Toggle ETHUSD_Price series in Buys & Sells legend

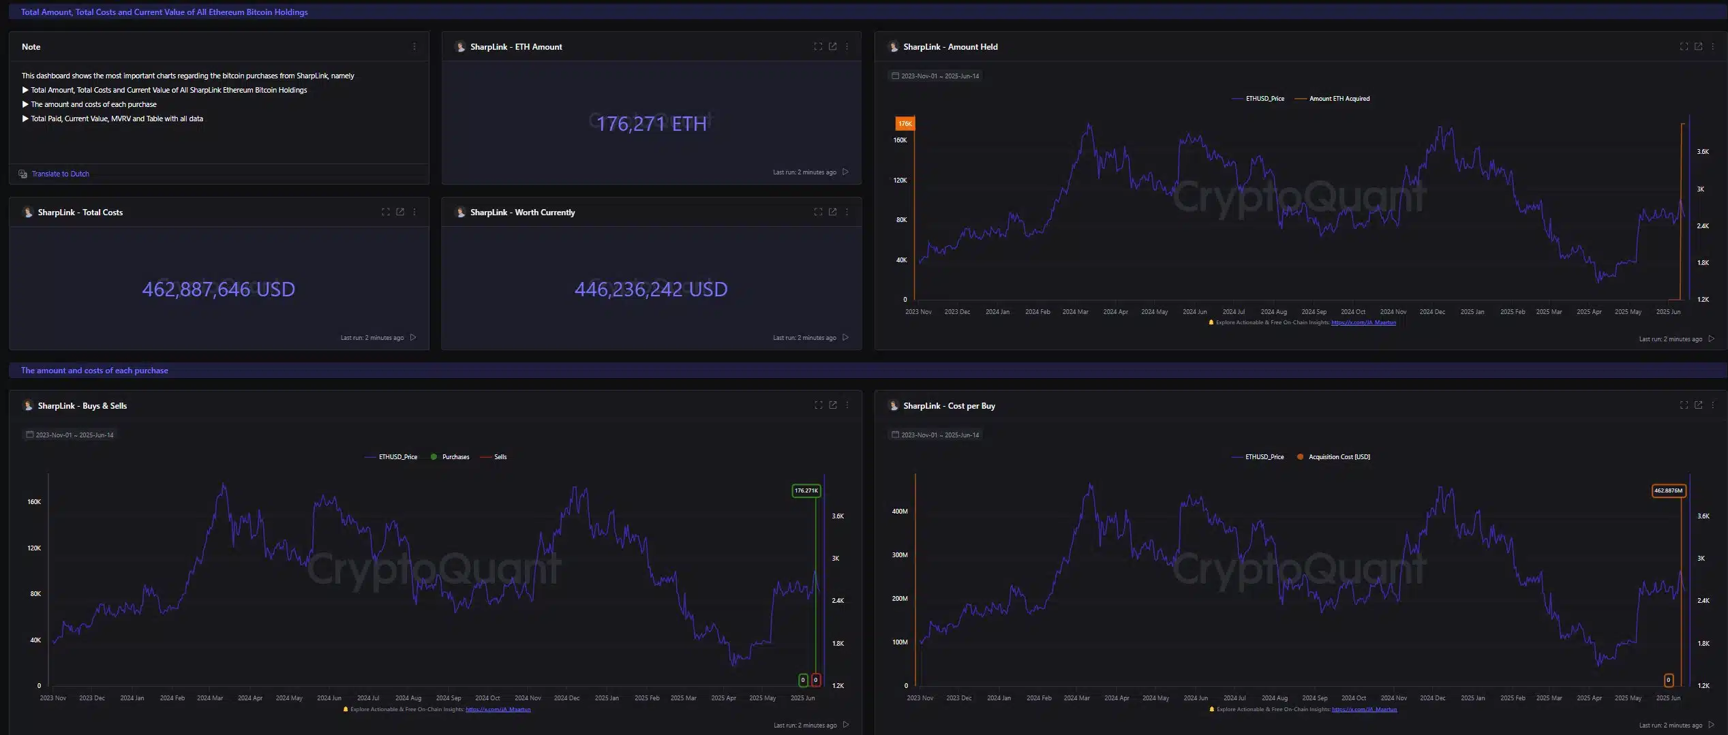click(x=391, y=457)
